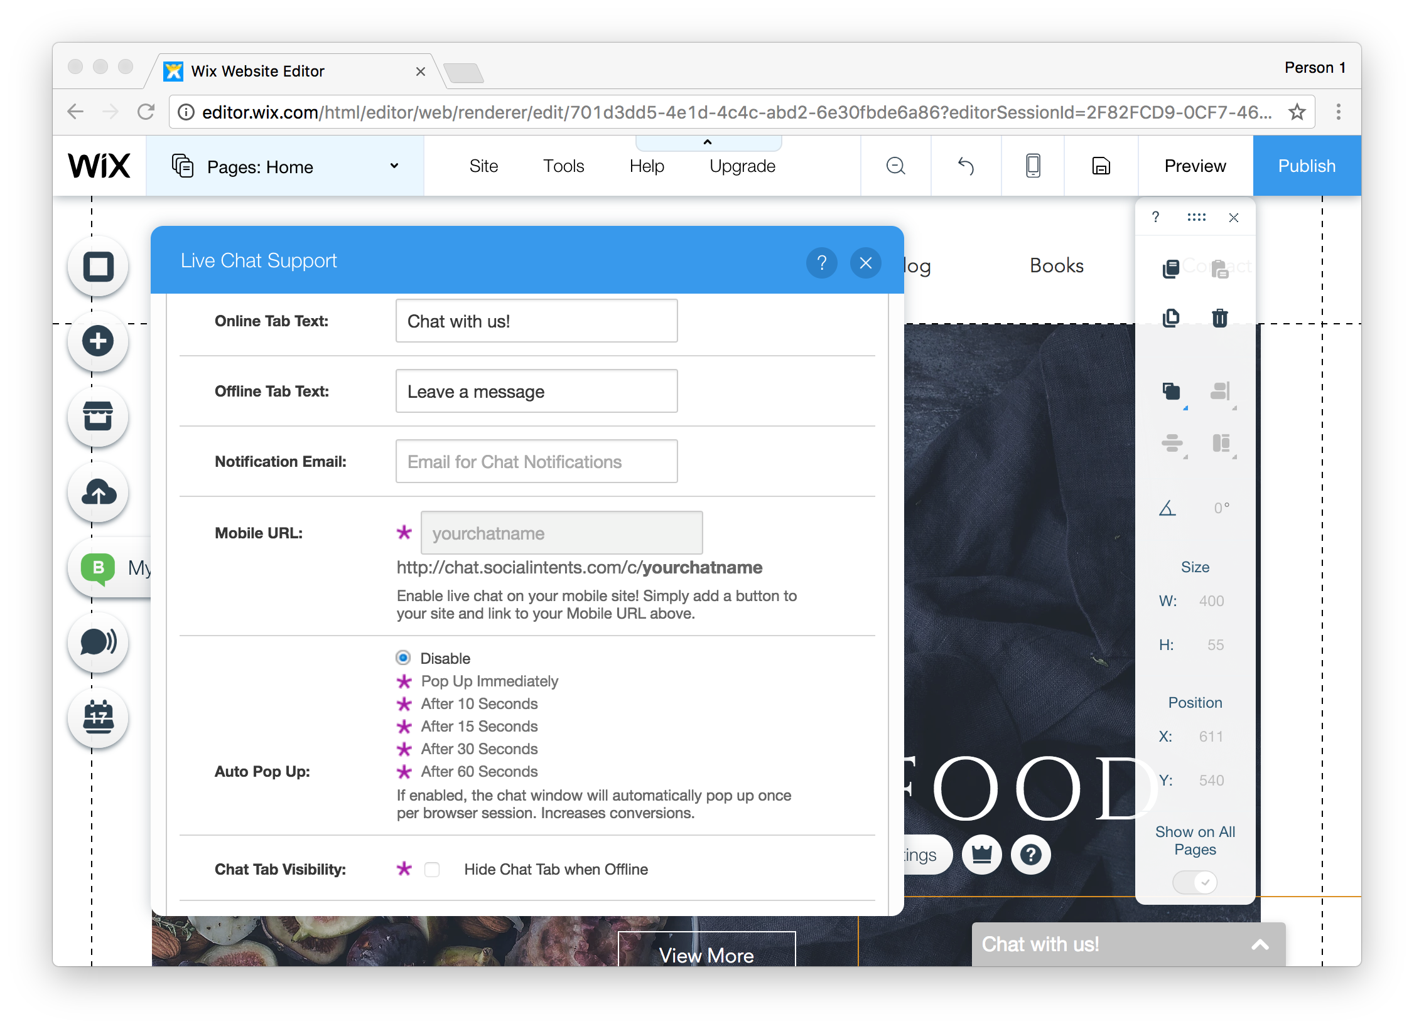This screenshot has height=1029, width=1414.
Task: Open the My Uploads cloud icon
Action: (x=98, y=492)
